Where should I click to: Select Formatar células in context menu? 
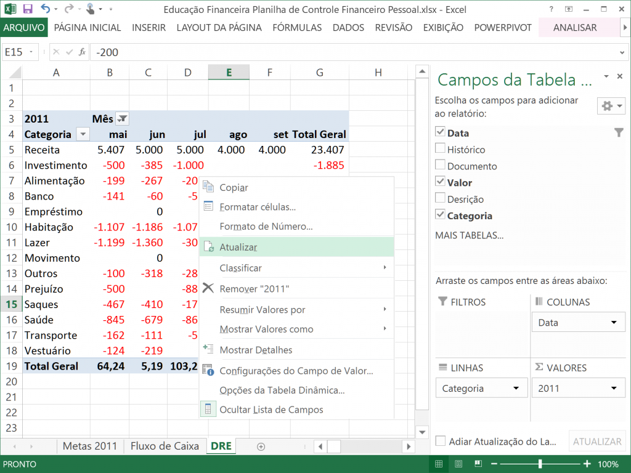pos(296,207)
